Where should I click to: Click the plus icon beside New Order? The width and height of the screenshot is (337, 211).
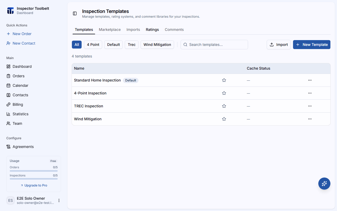[8, 34]
